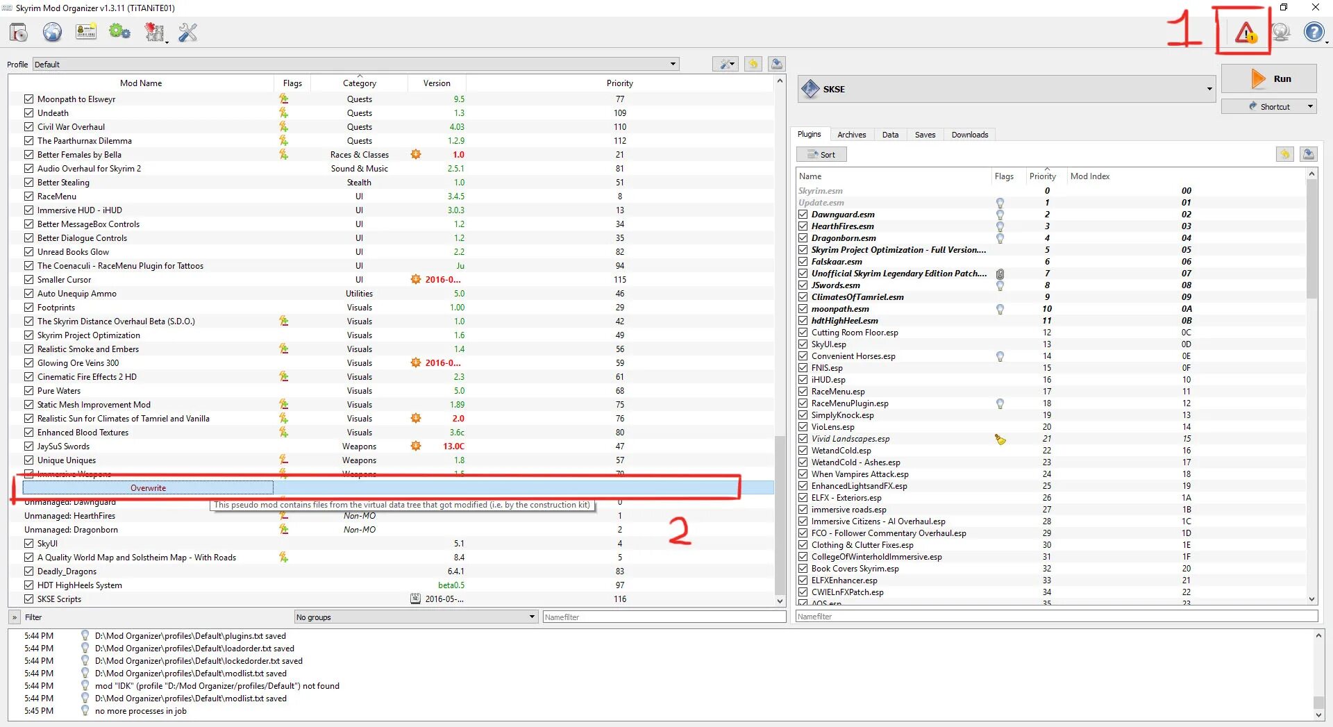The image size is (1333, 727).
Task: Click the Vivid Landscapes.esp flag icon
Action: coord(1000,439)
